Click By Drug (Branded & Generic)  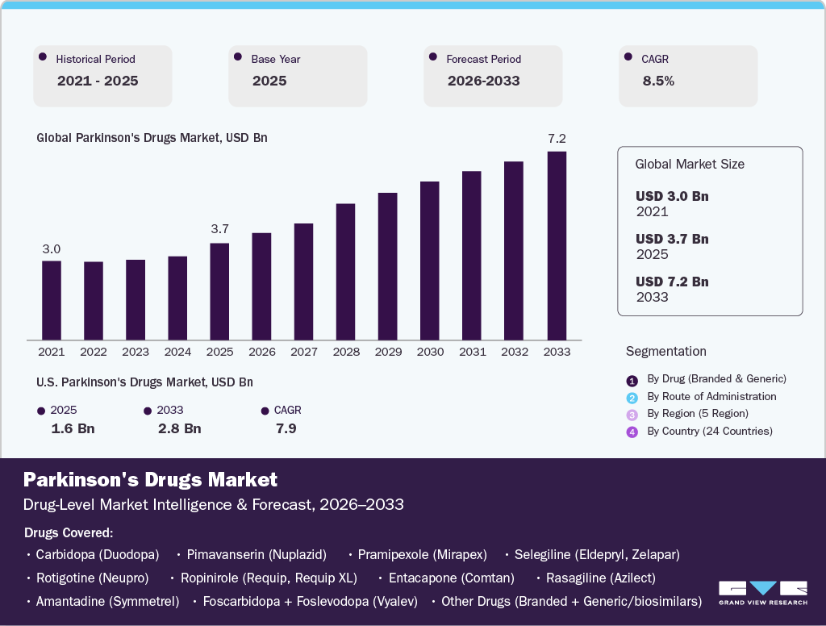tap(716, 379)
